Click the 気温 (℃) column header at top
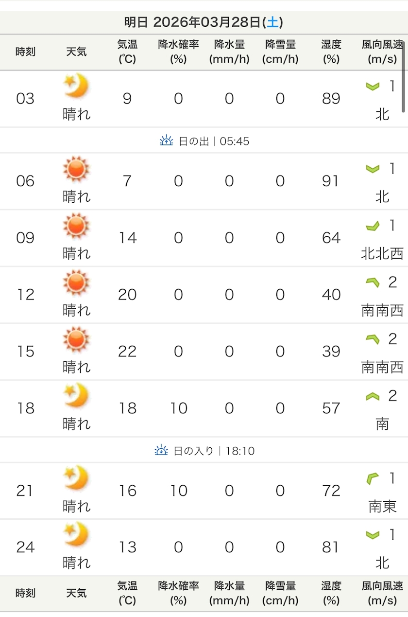Screen dimensions: 408x617 127,52
